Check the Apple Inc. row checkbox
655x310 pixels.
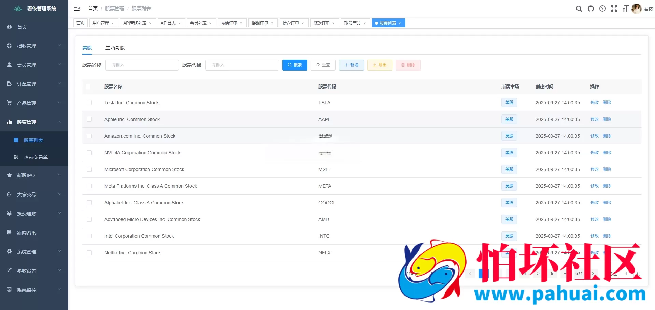pos(89,119)
